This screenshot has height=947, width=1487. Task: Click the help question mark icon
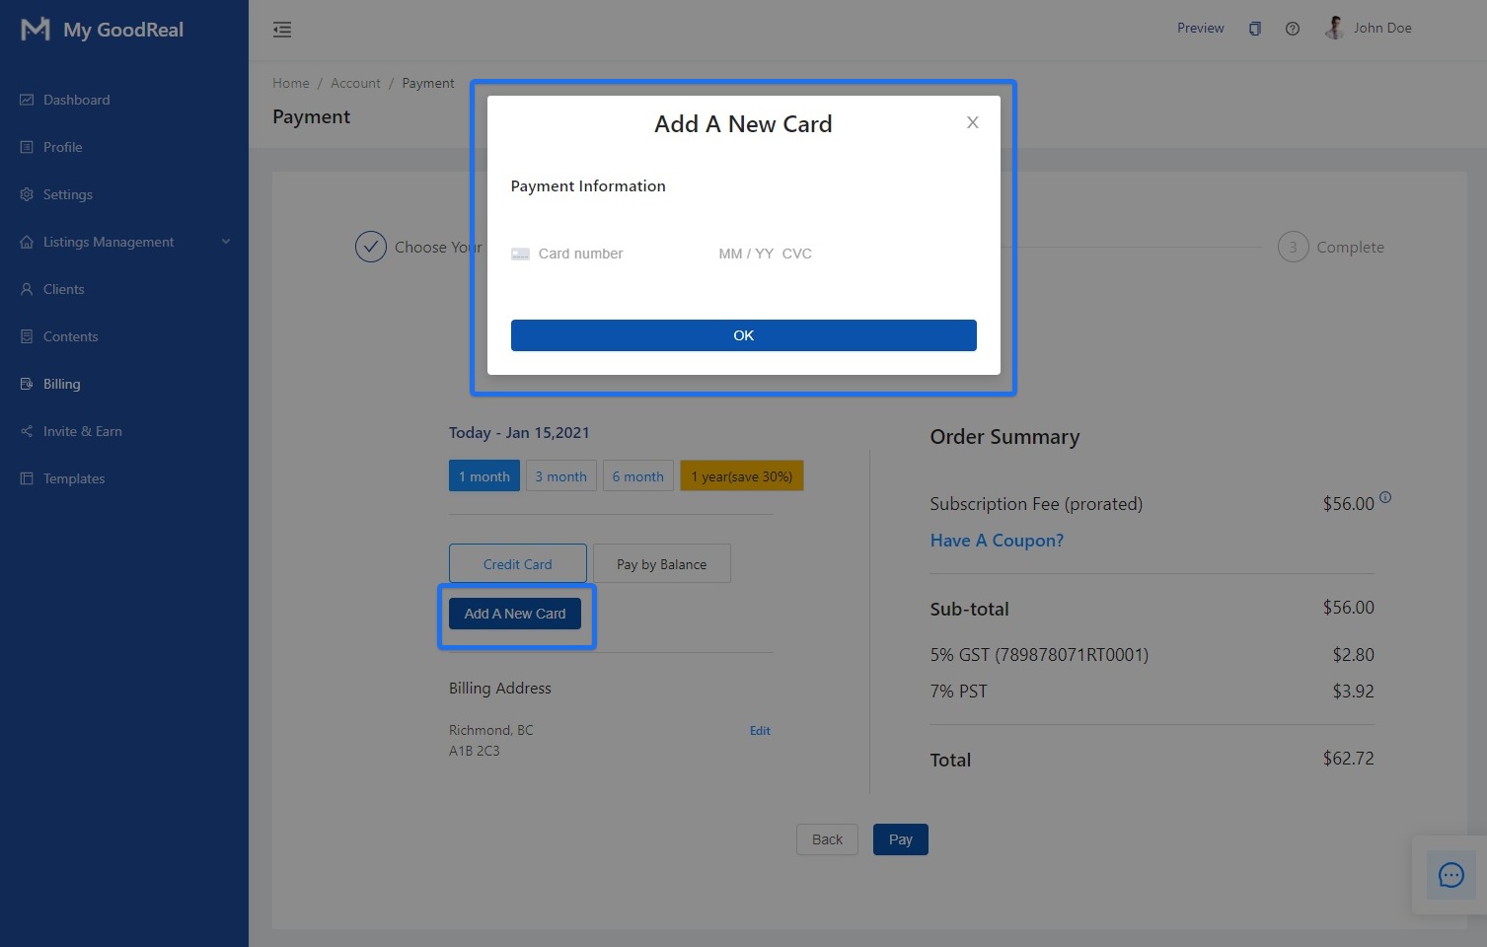[1293, 29]
